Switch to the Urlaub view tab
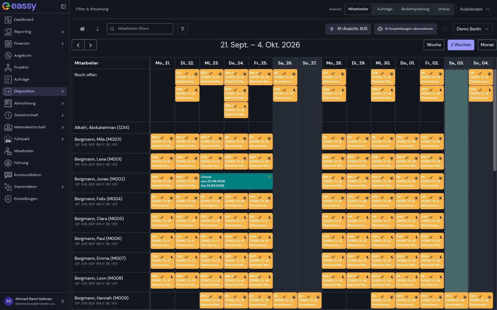 point(444,9)
